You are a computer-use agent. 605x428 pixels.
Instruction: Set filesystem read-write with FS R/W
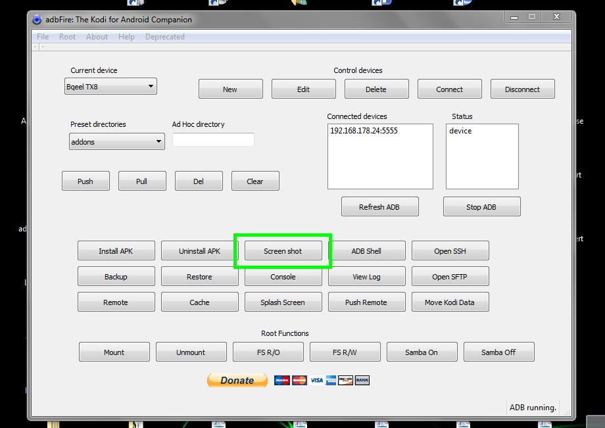click(x=345, y=352)
